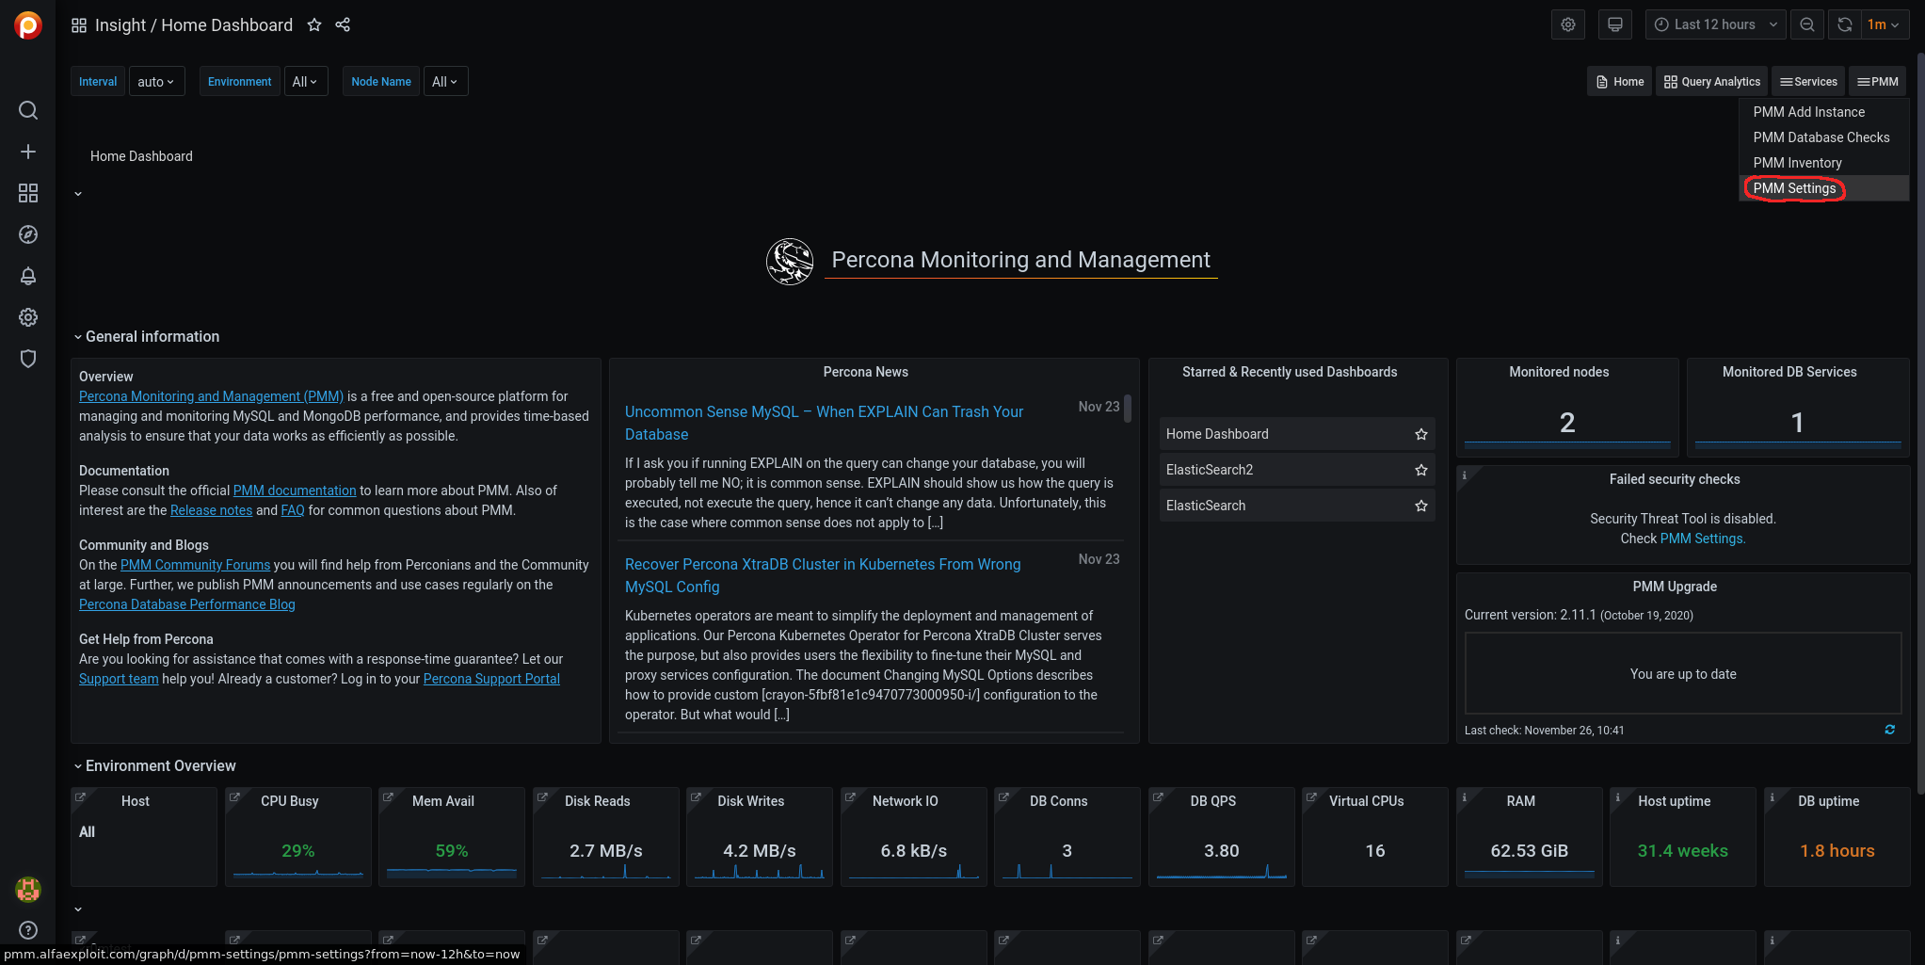Expand the row chevron under Home Dashboard
The width and height of the screenshot is (1925, 965).
[78, 194]
